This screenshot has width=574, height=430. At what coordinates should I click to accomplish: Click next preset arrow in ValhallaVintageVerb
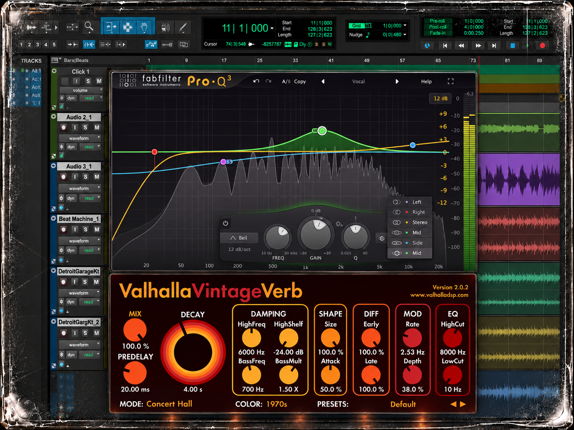coord(463,404)
